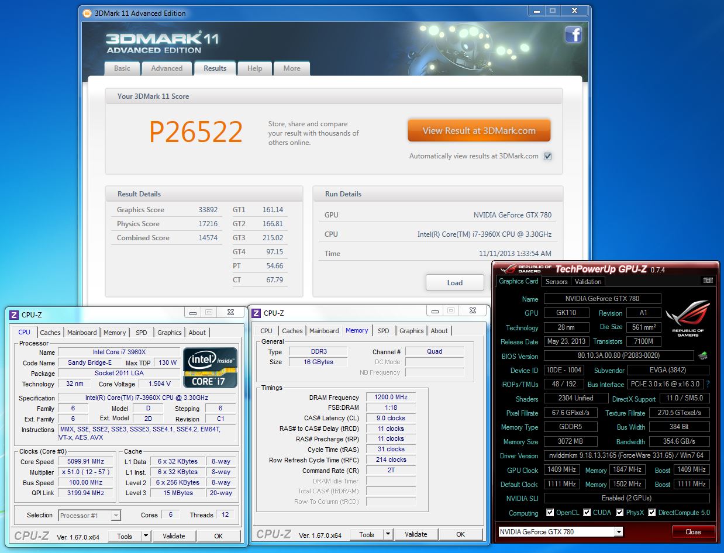Toggle the OpenCL checkbox in GPU-Z
Image resolution: width=724 pixels, height=553 pixels.
pyautogui.click(x=550, y=513)
